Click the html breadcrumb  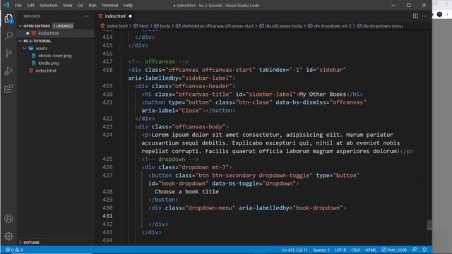(x=141, y=26)
